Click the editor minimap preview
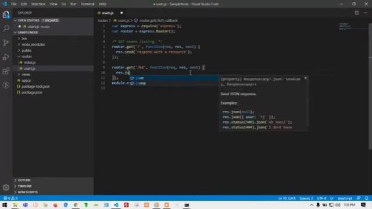This screenshot has height=209, width=372. (353, 27)
